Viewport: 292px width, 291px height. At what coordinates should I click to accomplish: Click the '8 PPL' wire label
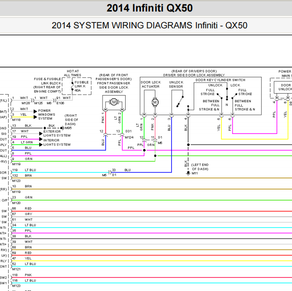[x=22, y=154]
